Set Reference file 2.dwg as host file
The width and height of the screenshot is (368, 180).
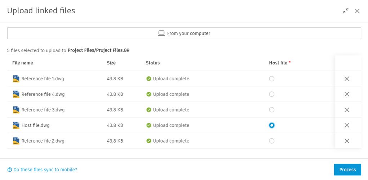tap(272, 141)
